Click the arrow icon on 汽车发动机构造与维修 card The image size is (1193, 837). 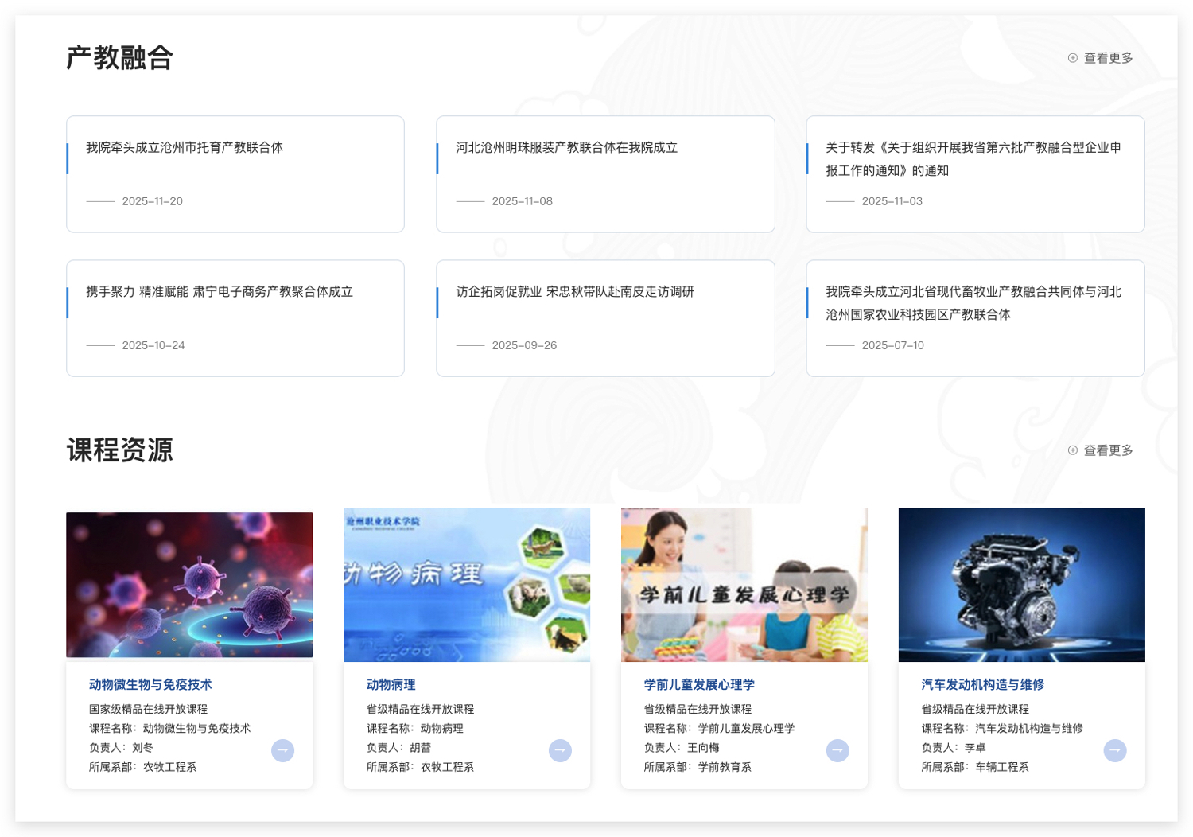[1115, 749]
